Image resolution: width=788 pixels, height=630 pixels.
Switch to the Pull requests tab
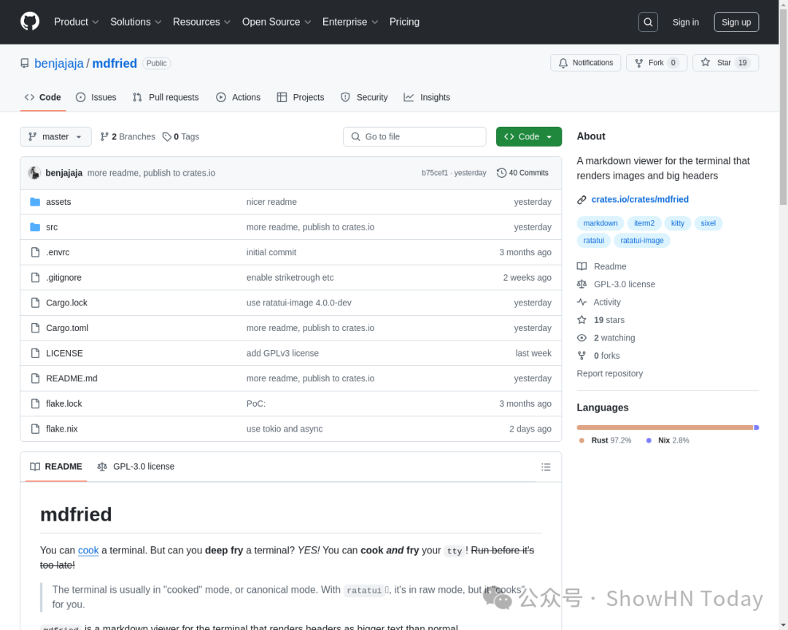click(166, 98)
